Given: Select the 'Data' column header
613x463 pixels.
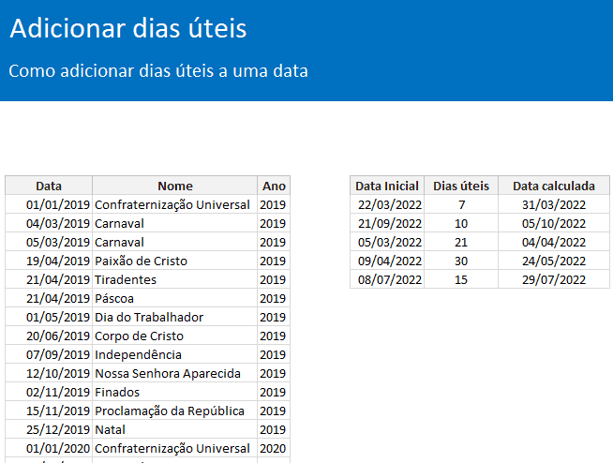Looking at the screenshot, I should pos(49,186).
